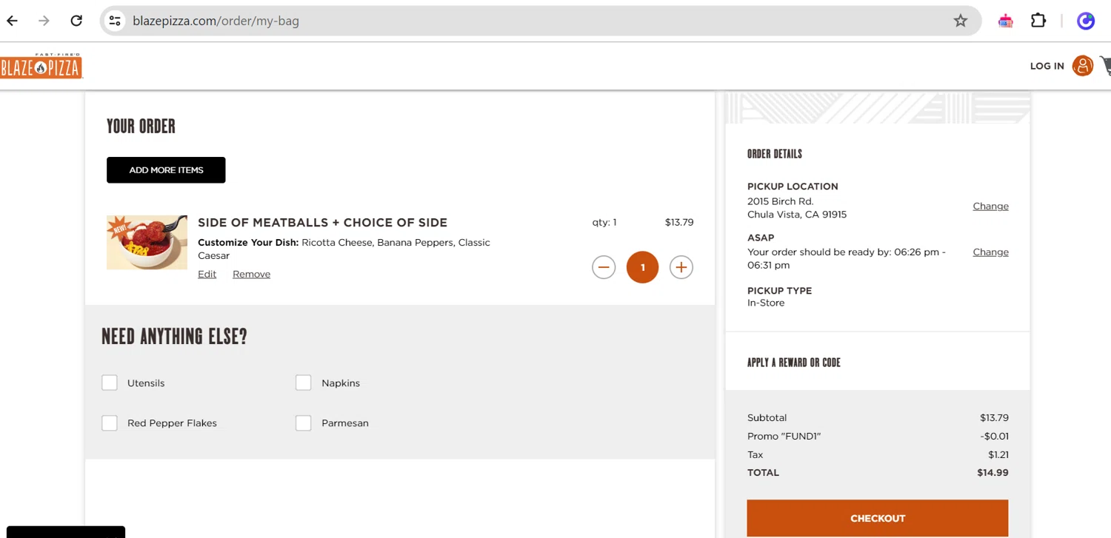Click the Your Order heading
Viewport: 1111px width, 538px height.
click(x=141, y=127)
